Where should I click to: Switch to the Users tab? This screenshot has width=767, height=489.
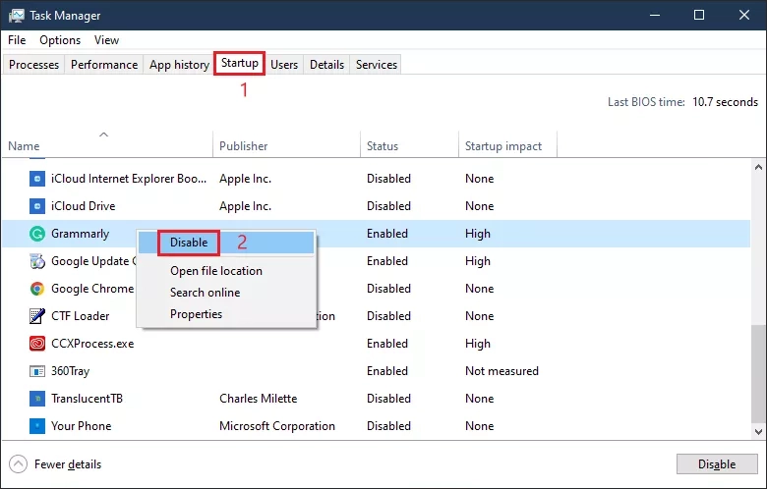tap(284, 65)
